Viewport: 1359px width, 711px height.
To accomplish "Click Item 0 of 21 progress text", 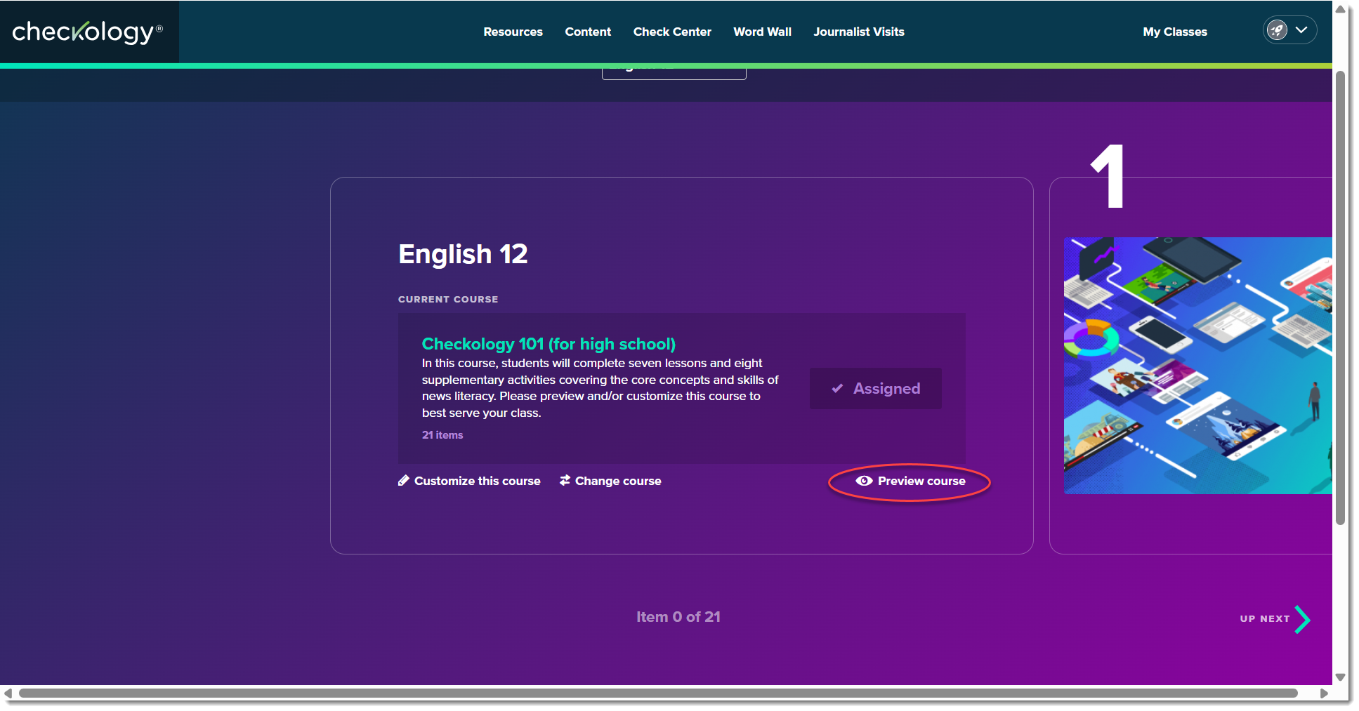I will (678, 617).
